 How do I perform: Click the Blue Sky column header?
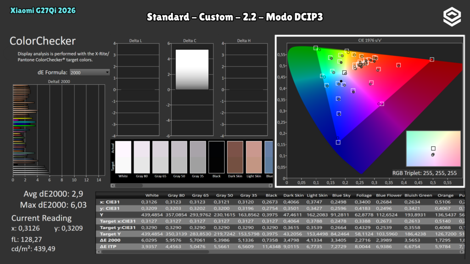341,195
